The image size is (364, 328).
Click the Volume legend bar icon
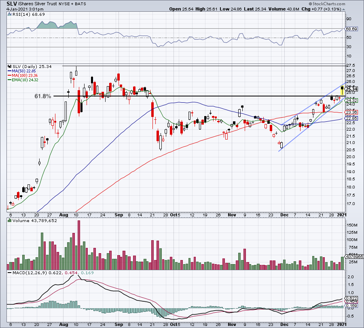click(10, 220)
